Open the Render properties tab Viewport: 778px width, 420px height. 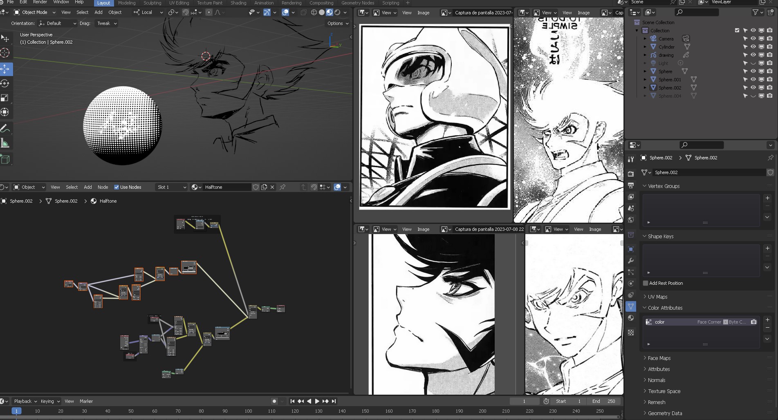pyautogui.click(x=631, y=174)
